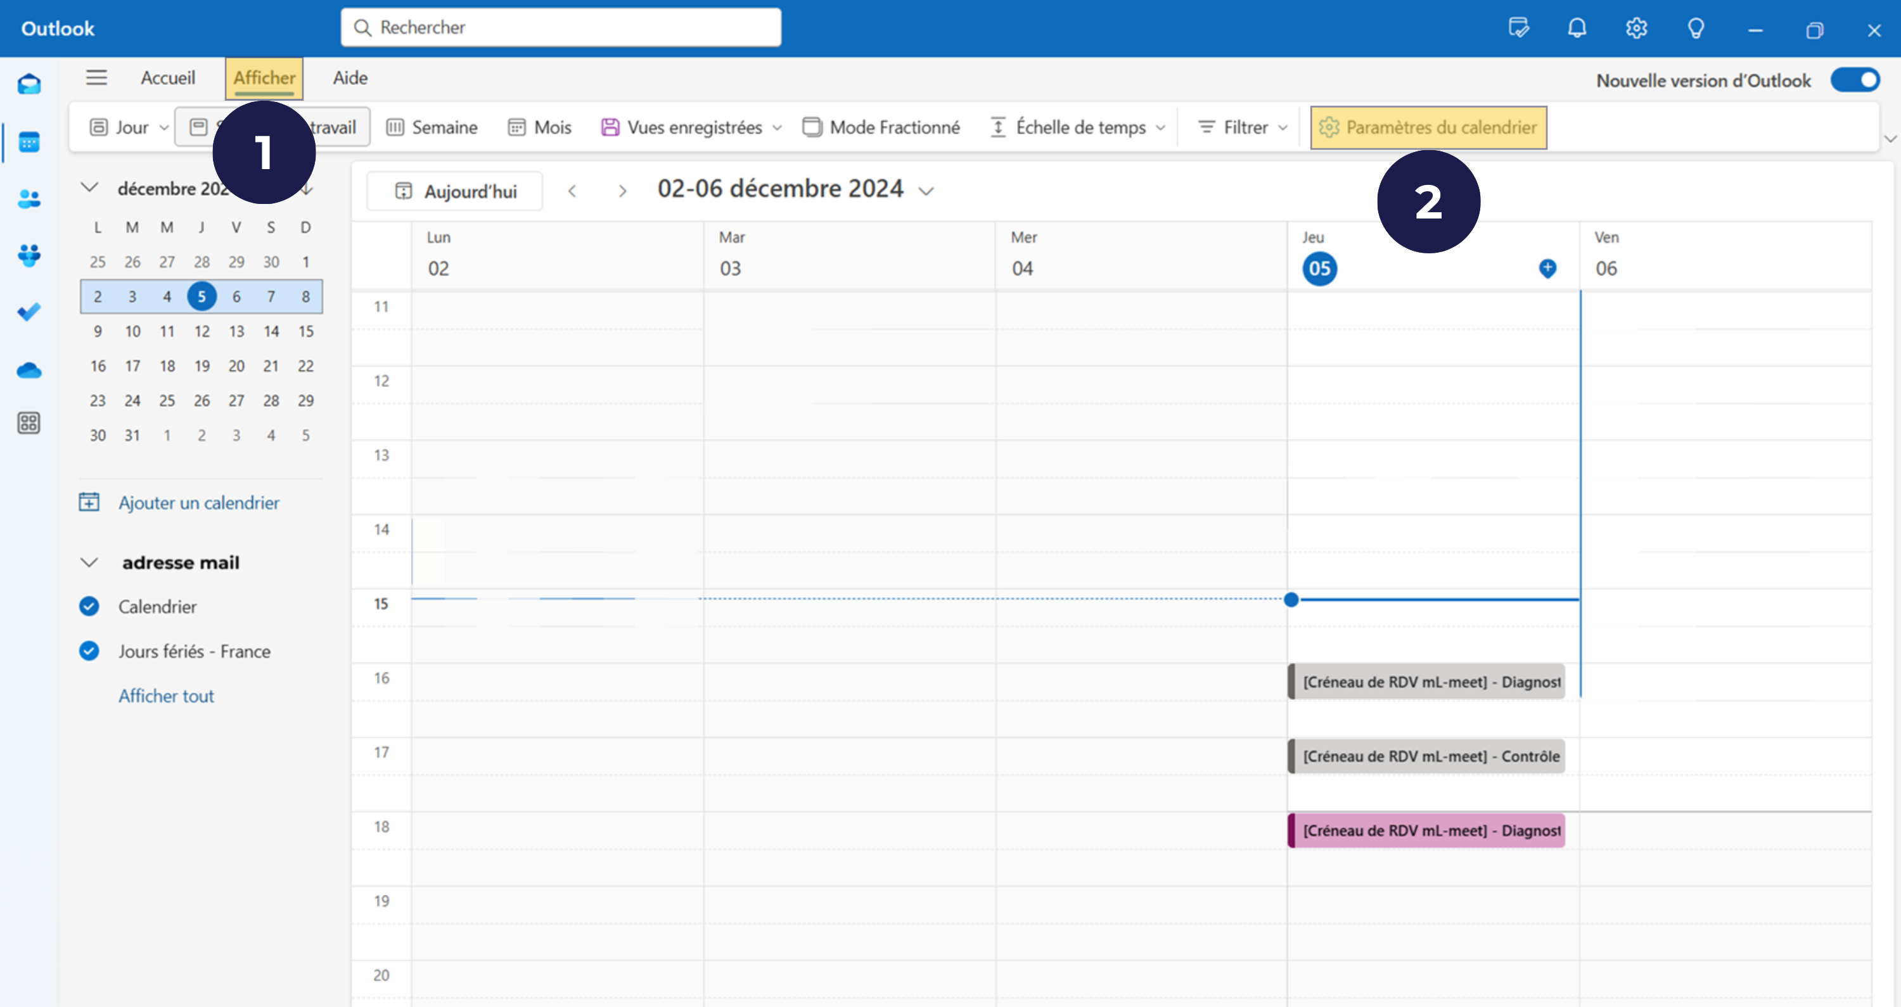Image resolution: width=1901 pixels, height=1007 pixels.
Task: Switch to the Accueil tab
Action: [169, 77]
